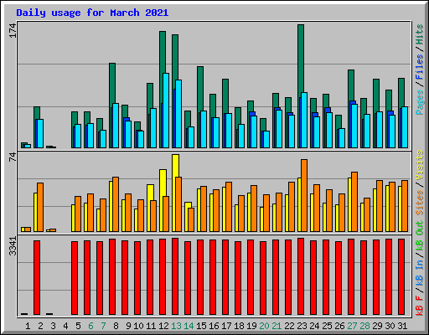Click green weekend day 6 label
The height and width of the screenshot is (335, 429).
tap(90, 326)
